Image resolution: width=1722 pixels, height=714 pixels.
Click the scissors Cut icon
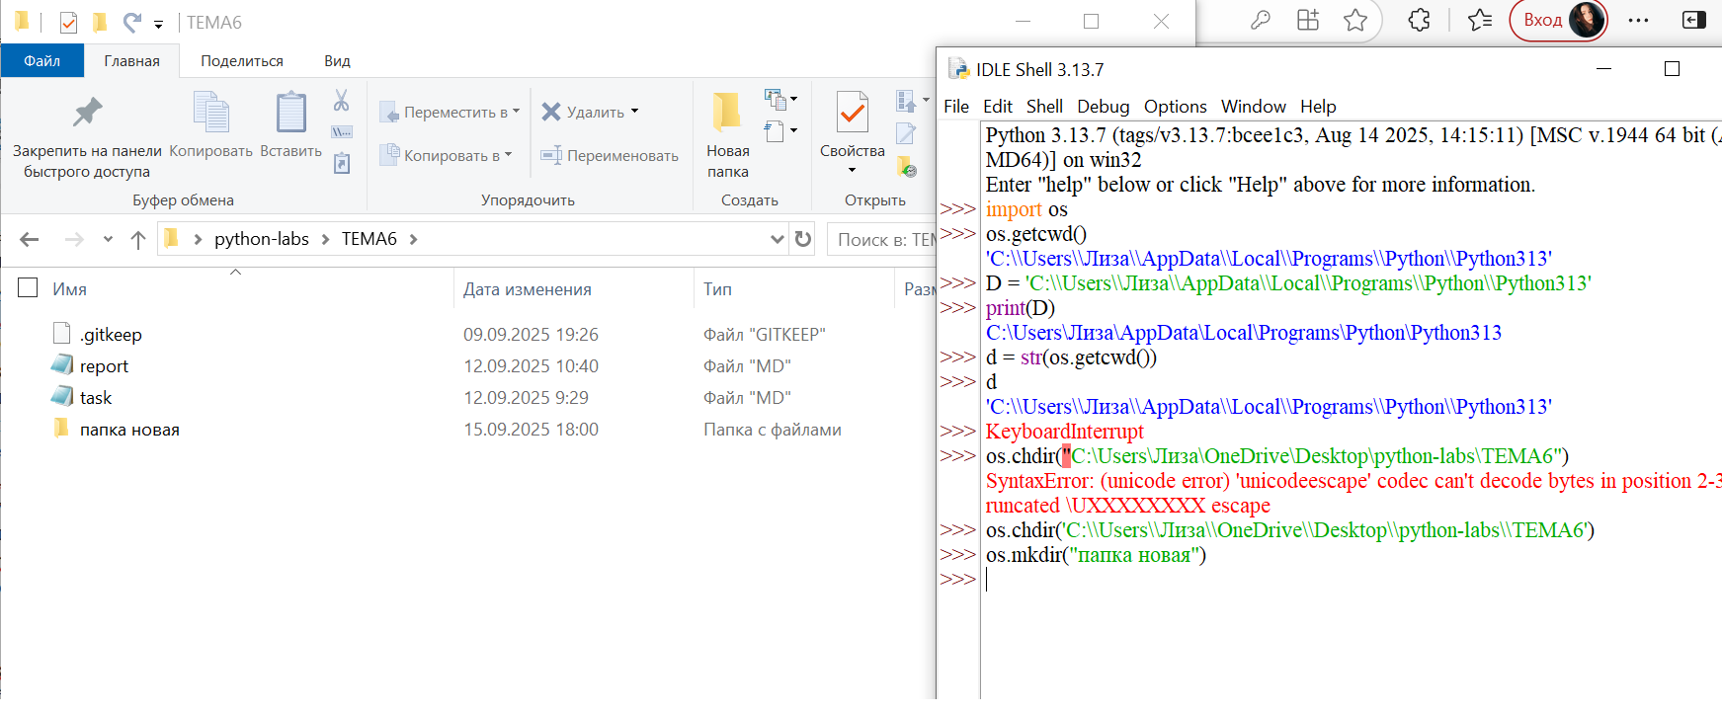341,101
